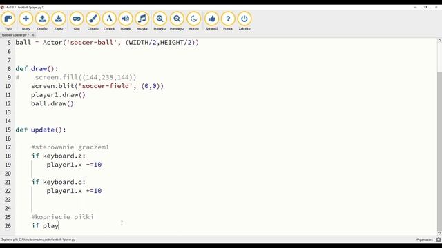
Task: Close the football-1player.py tab
Action: 32,35
